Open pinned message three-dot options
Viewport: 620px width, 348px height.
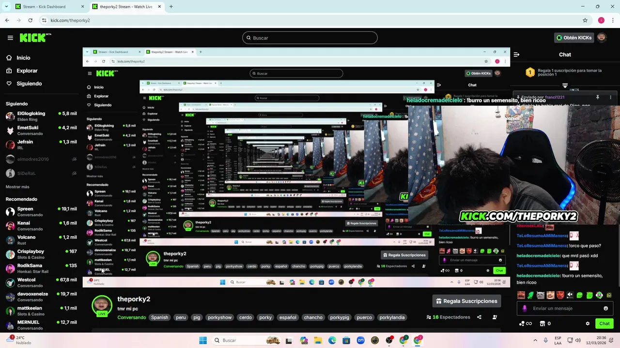[610, 97]
